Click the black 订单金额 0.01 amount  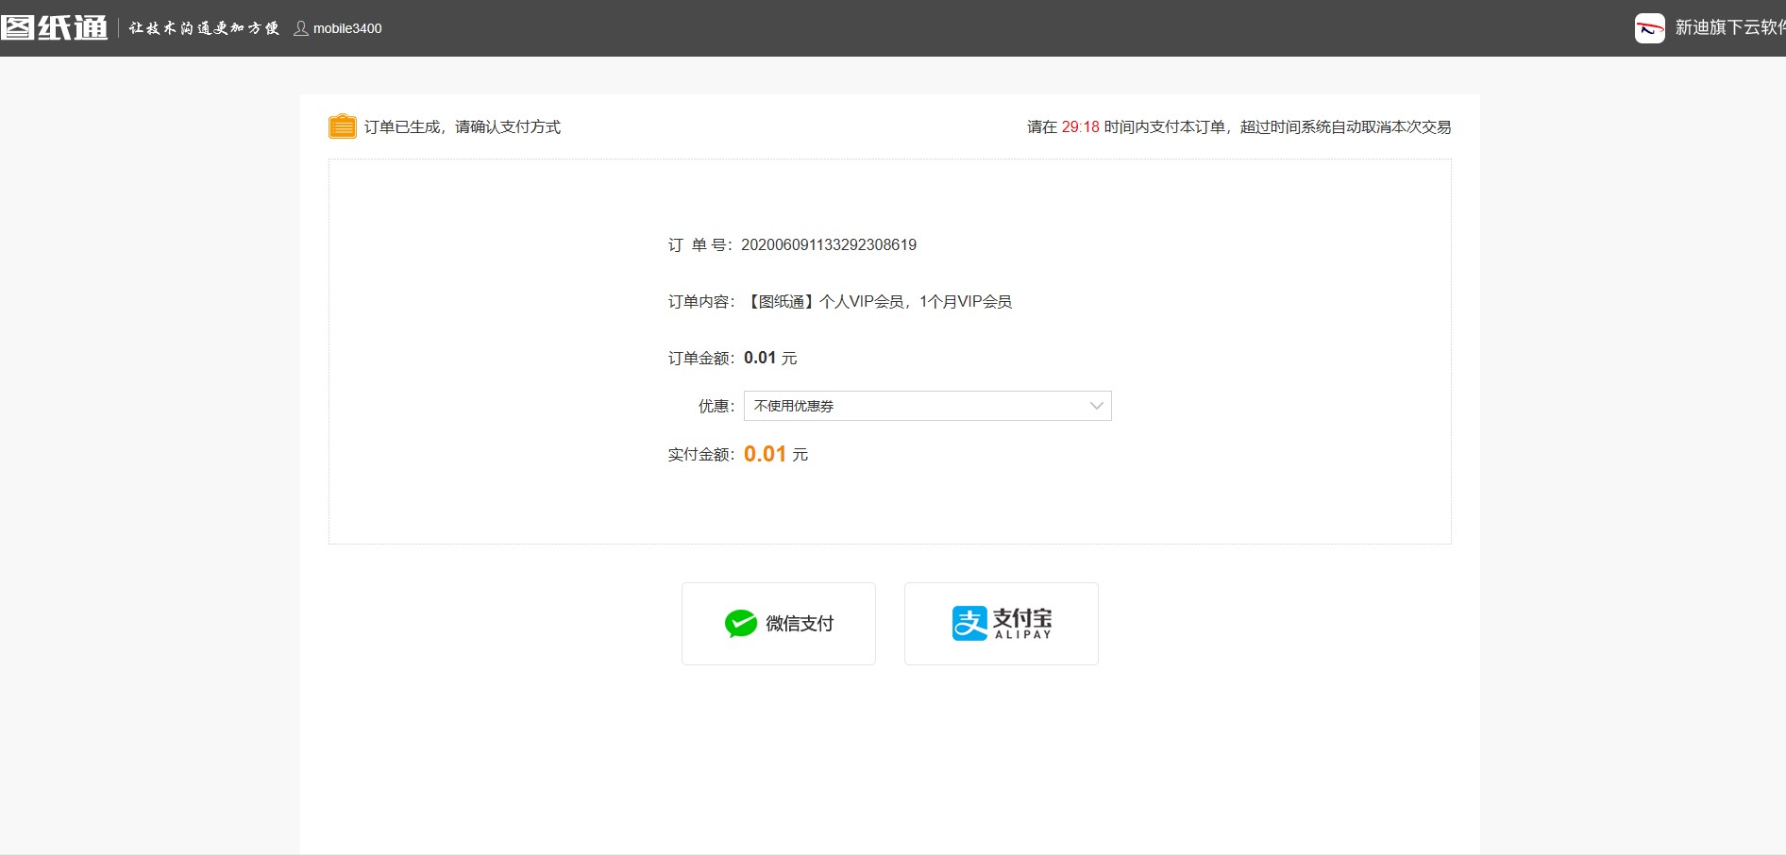[x=760, y=358]
